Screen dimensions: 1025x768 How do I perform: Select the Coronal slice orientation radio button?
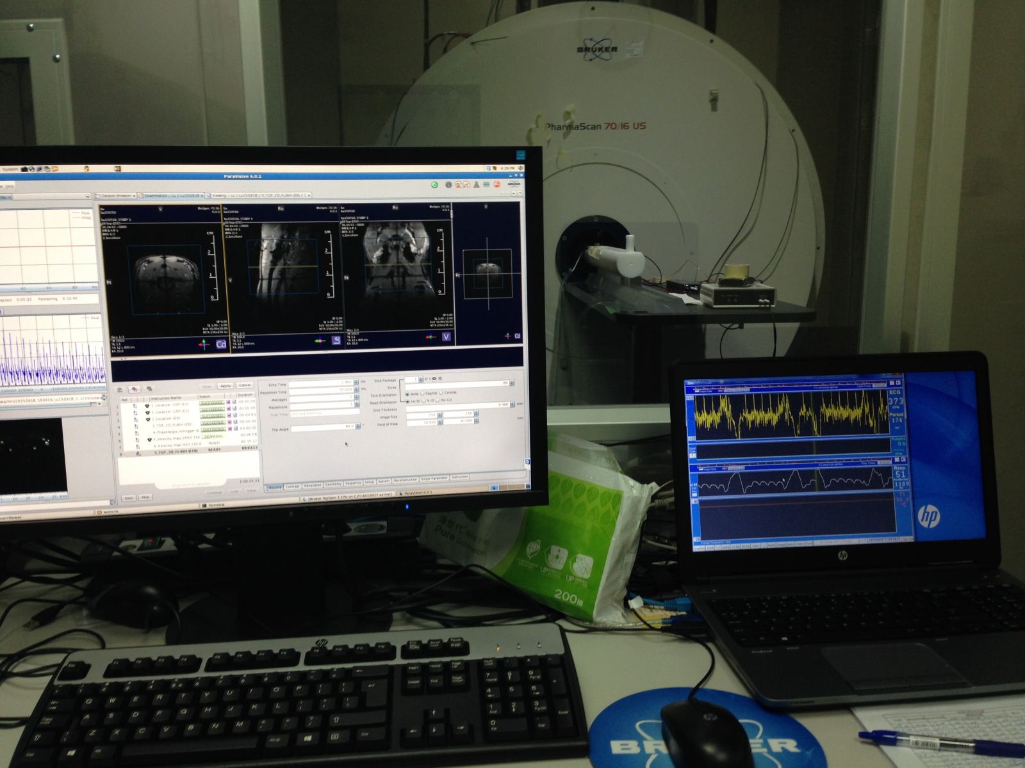(x=441, y=392)
